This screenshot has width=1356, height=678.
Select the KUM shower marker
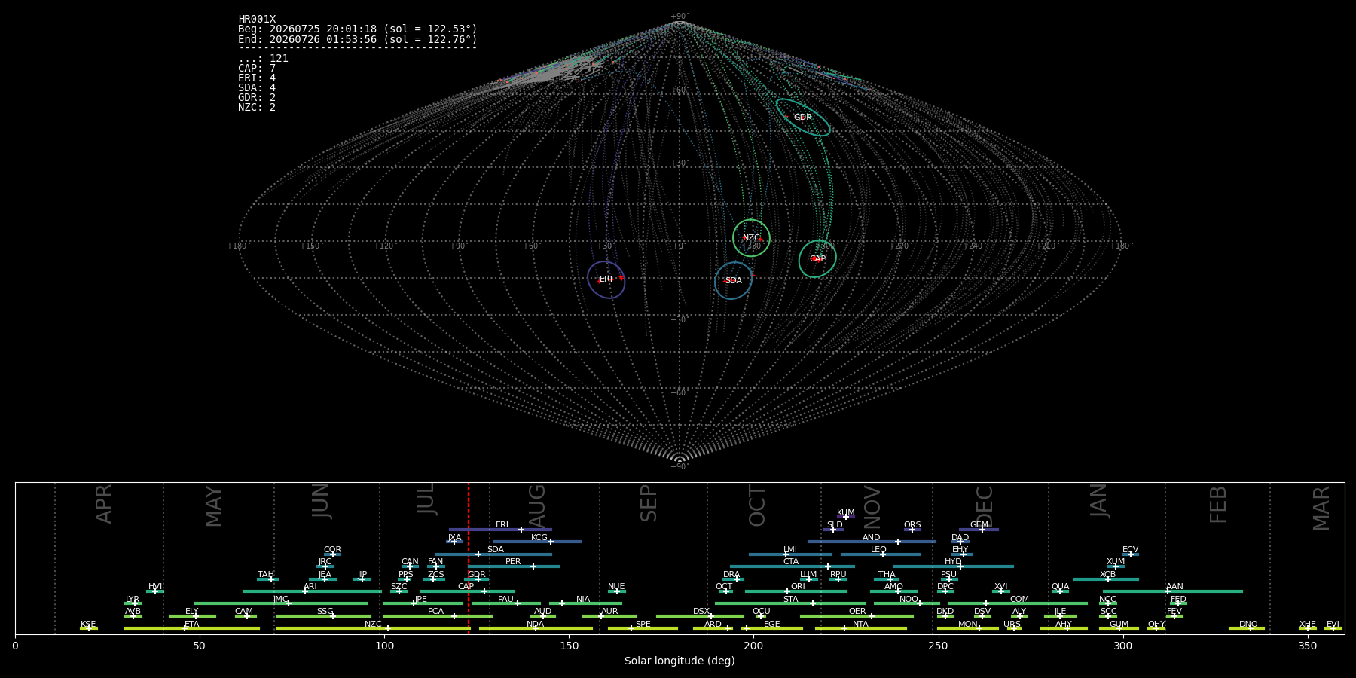point(846,517)
